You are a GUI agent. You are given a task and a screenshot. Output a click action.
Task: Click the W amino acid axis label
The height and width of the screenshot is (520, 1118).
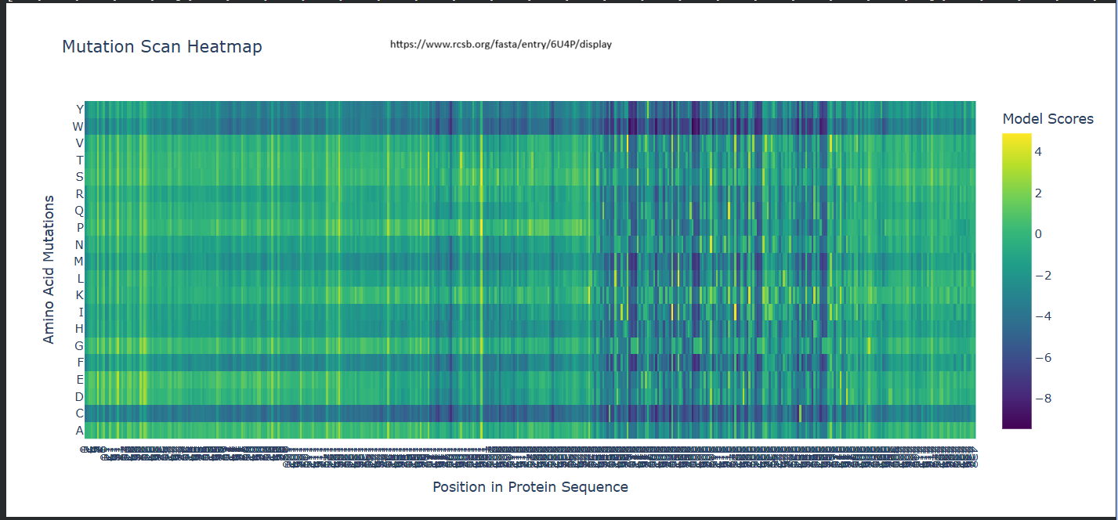(78, 126)
